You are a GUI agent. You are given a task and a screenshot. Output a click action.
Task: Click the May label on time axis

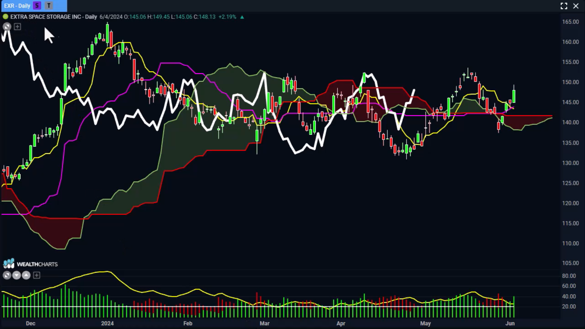coord(425,324)
